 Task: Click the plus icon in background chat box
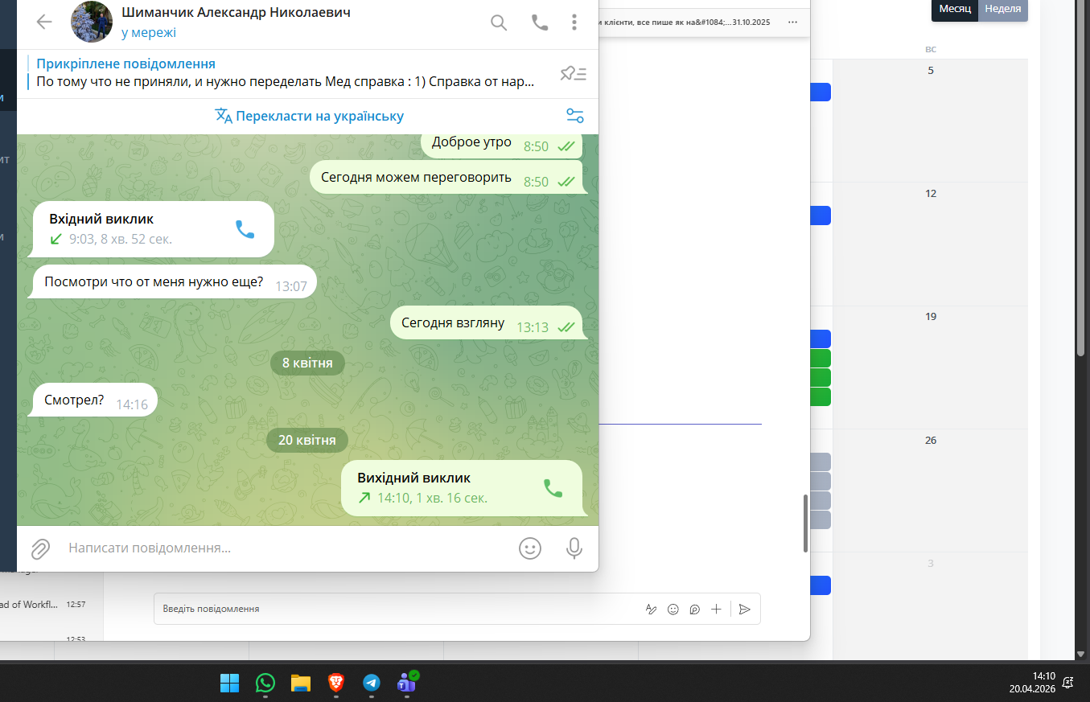tap(716, 610)
